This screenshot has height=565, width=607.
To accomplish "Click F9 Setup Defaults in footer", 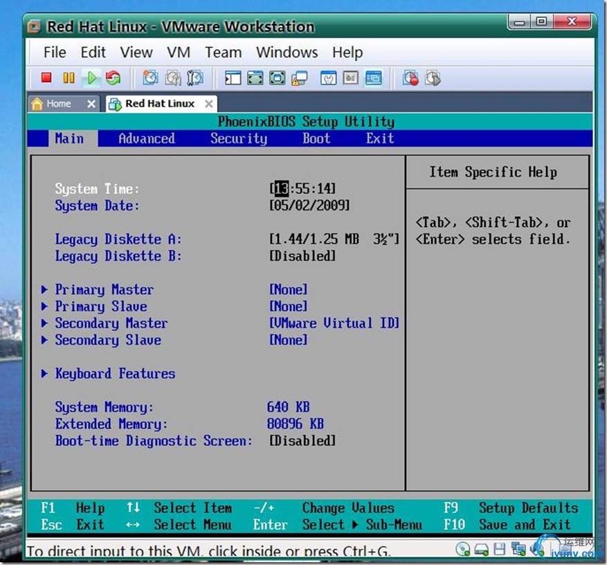I will pyautogui.click(x=511, y=508).
